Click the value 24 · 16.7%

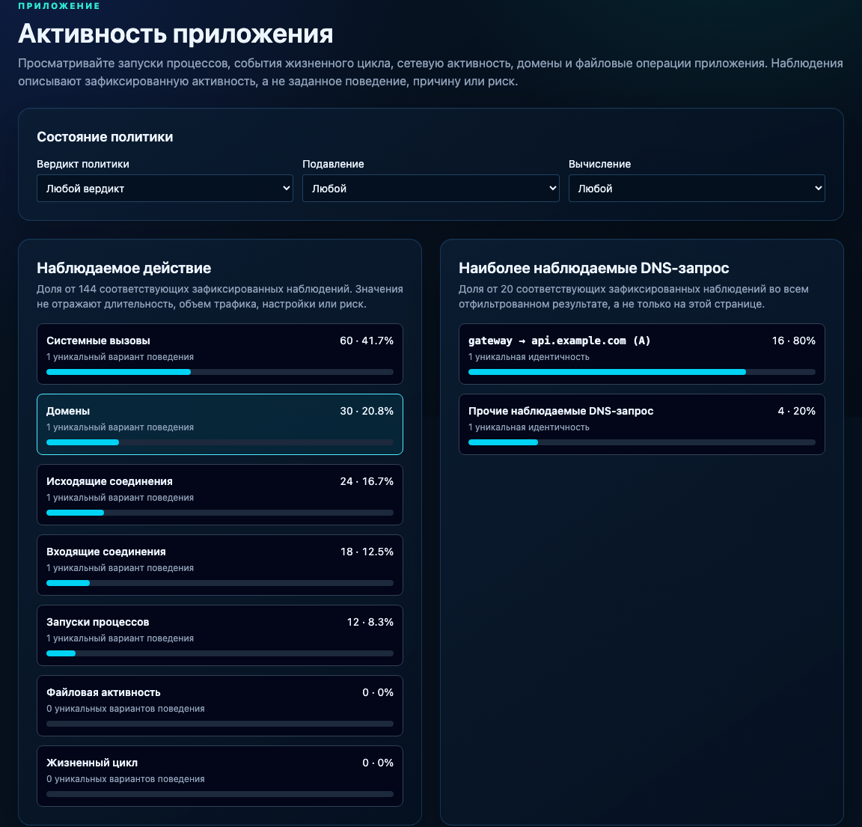pos(367,482)
